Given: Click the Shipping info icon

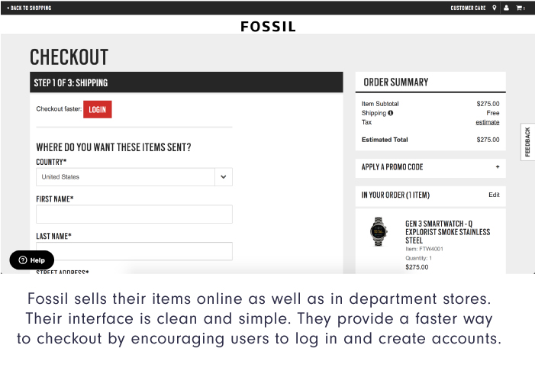Looking at the screenshot, I should [x=390, y=113].
